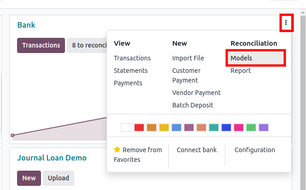Pick the dark blue color swatch

pos(226,128)
